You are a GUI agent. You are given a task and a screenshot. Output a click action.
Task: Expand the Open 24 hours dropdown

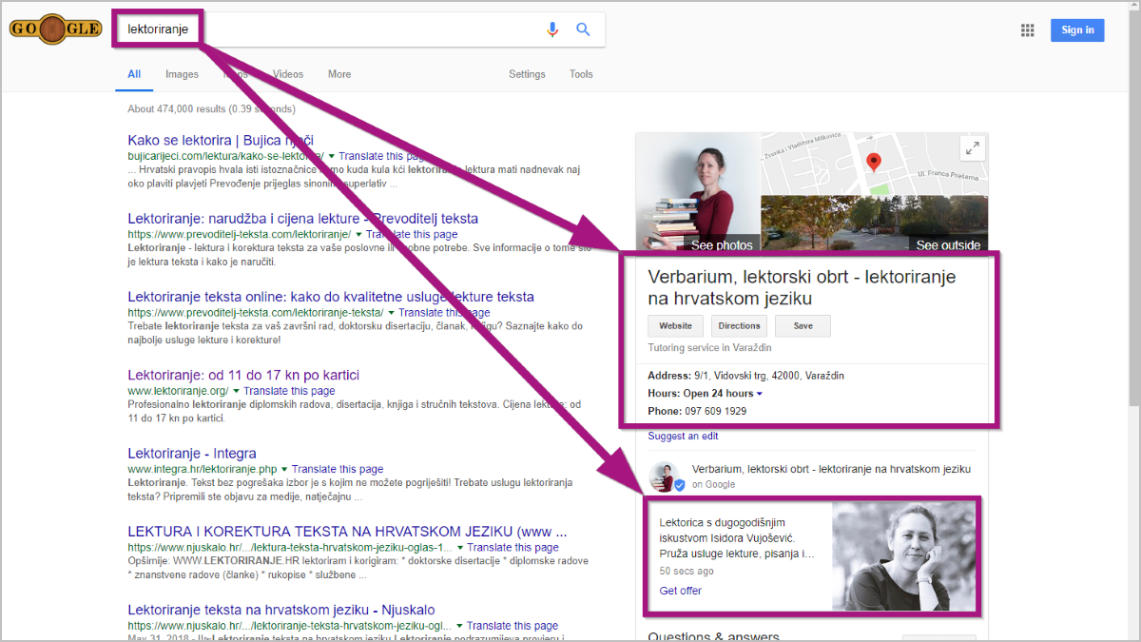[760, 394]
